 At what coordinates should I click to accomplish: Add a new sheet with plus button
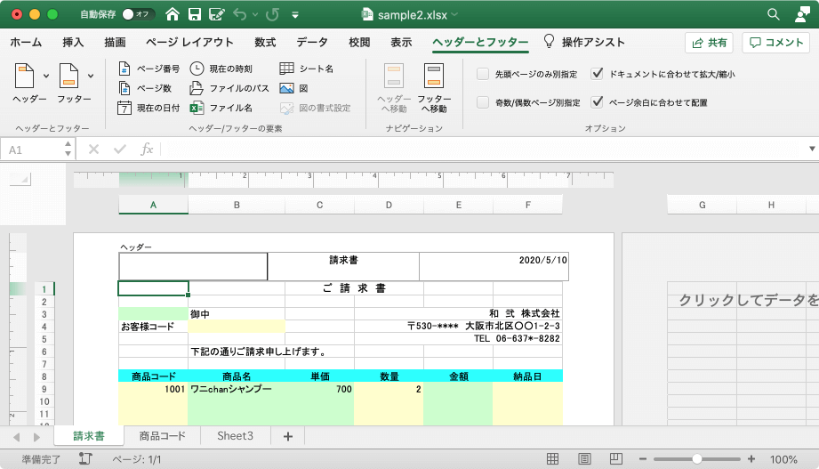(288, 436)
